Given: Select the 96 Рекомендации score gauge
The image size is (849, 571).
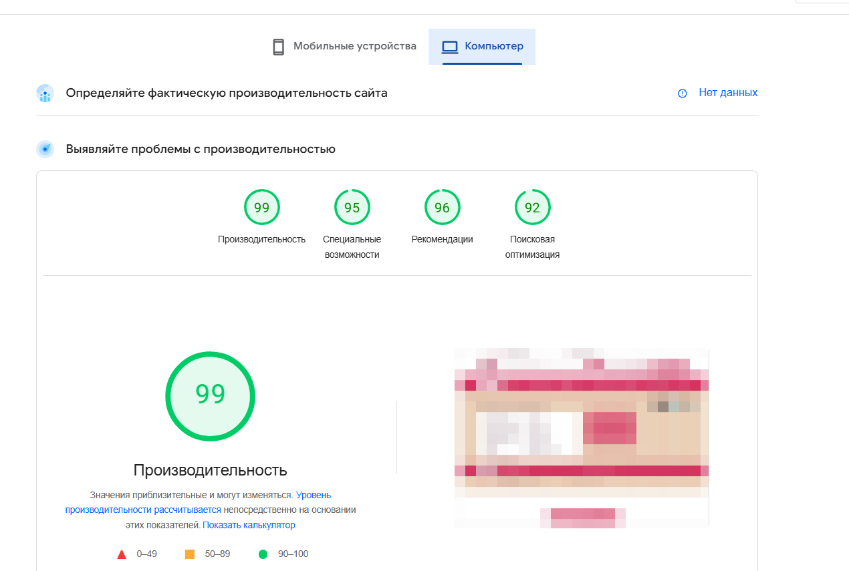Looking at the screenshot, I should coord(442,208).
